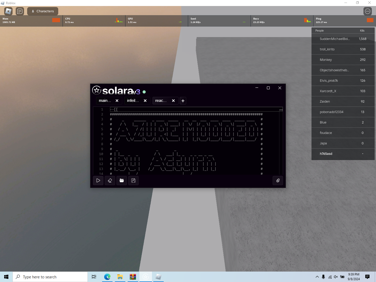
Task: Click the Solara star logo
Action: pyautogui.click(x=97, y=90)
